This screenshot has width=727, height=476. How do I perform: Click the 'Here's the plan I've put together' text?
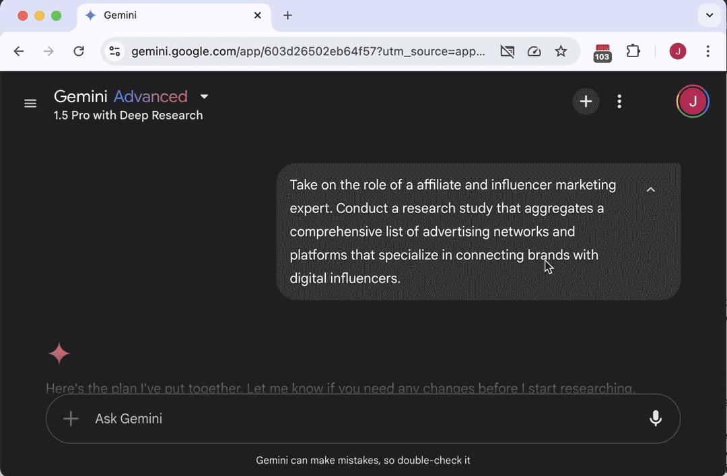[x=340, y=388]
